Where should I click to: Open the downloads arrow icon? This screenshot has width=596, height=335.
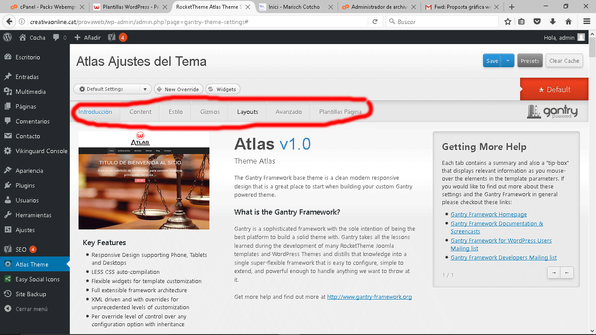(x=553, y=21)
